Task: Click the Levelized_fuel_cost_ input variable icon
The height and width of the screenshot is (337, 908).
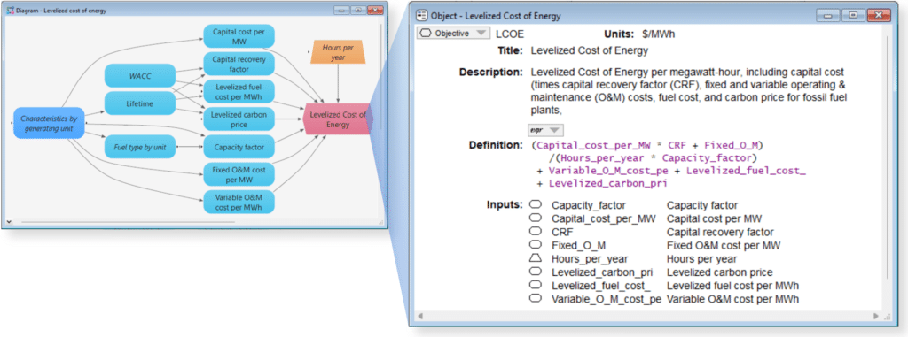Action: (536, 285)
